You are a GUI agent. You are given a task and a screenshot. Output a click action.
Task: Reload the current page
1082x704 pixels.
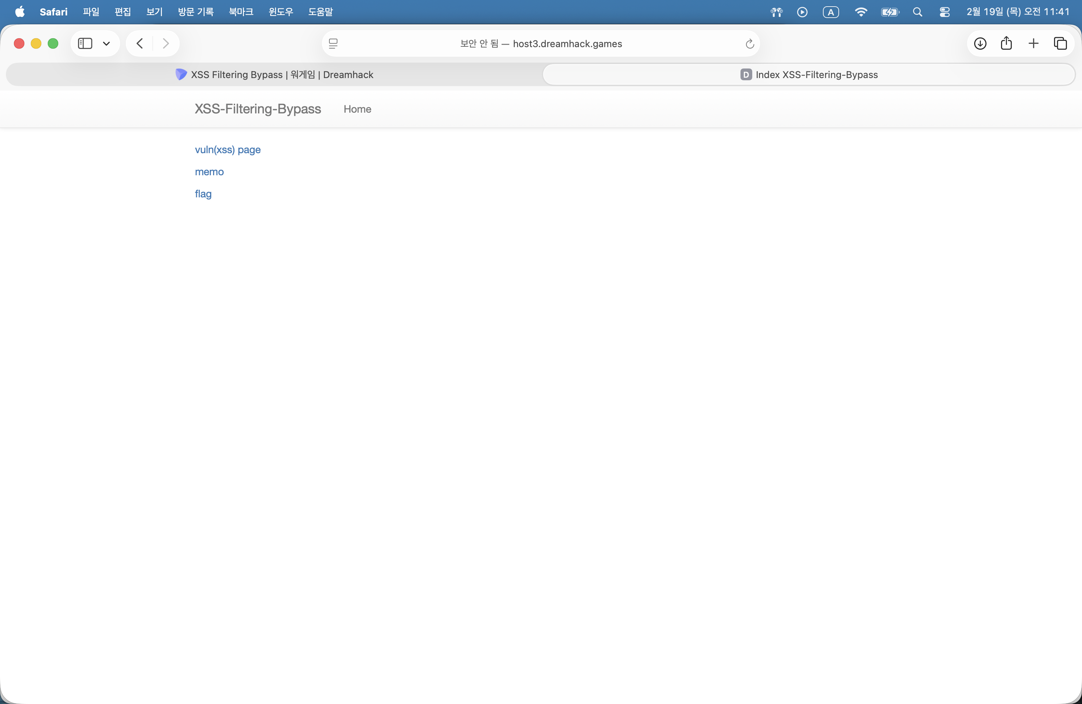(x=750, y=44)
